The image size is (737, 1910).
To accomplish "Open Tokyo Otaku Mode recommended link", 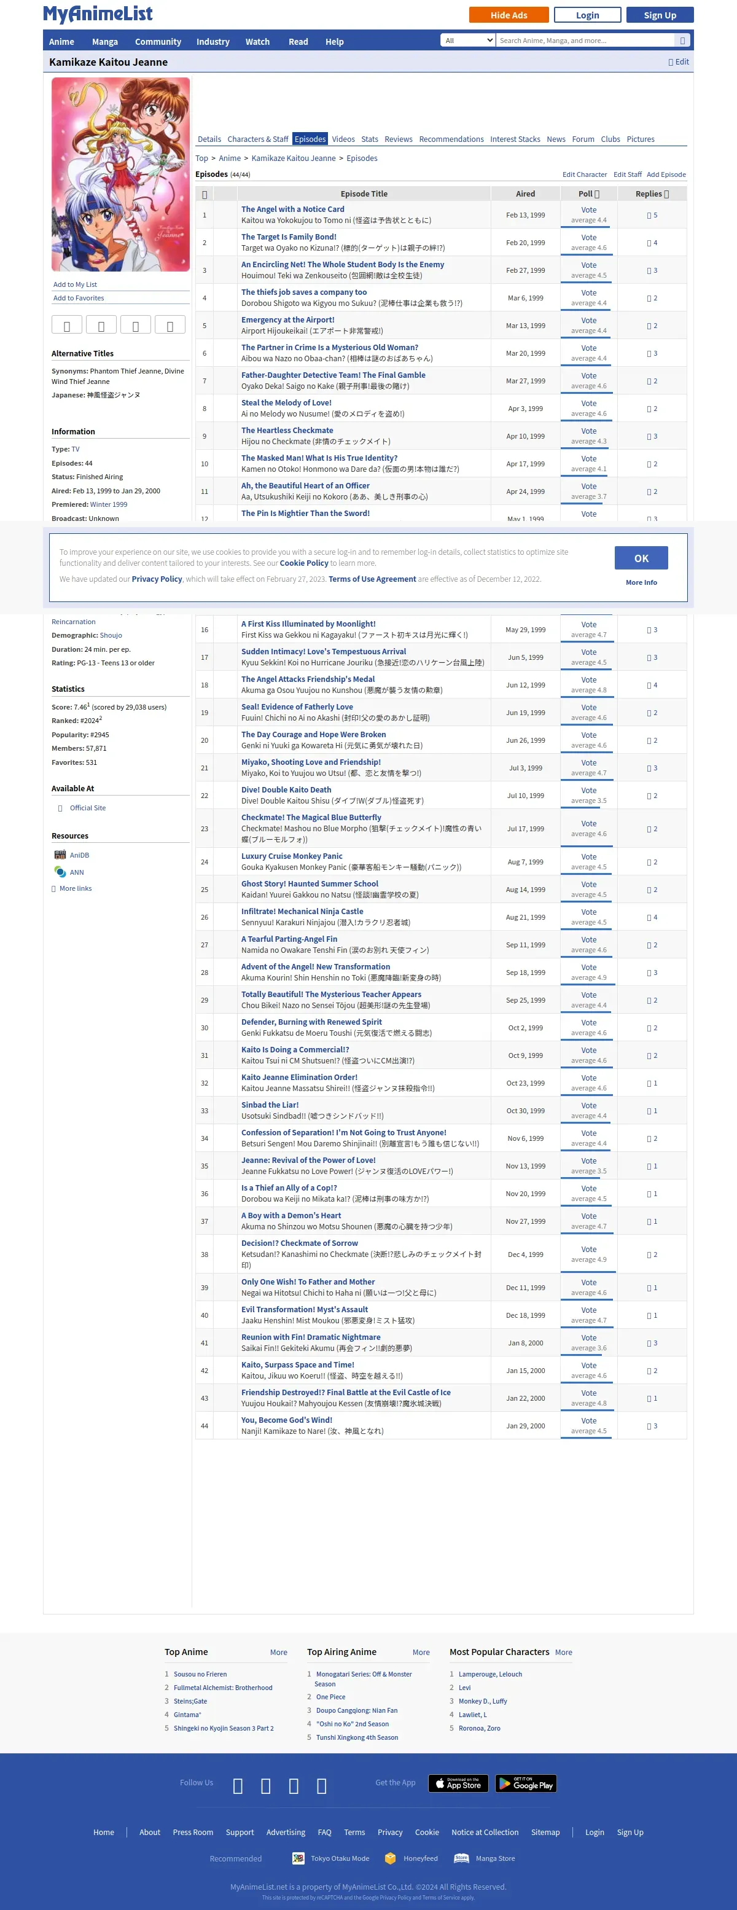I will (330, 1858).
